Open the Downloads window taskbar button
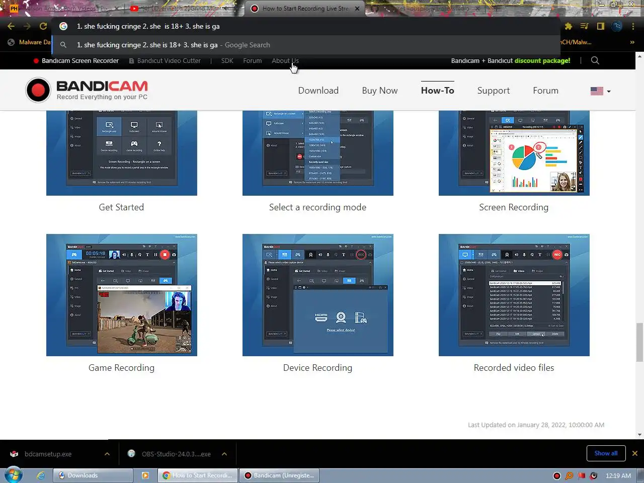 (x=94, y=475)
